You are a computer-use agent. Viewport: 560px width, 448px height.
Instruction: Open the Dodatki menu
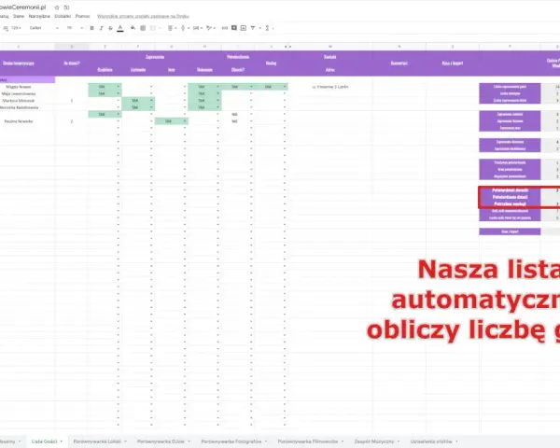click(x=63, y=16)
